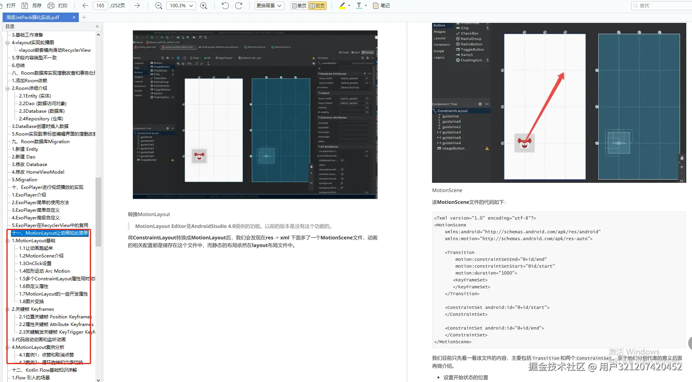
Task: Zoom in with the plus magnifier
Action: [204, 6]
